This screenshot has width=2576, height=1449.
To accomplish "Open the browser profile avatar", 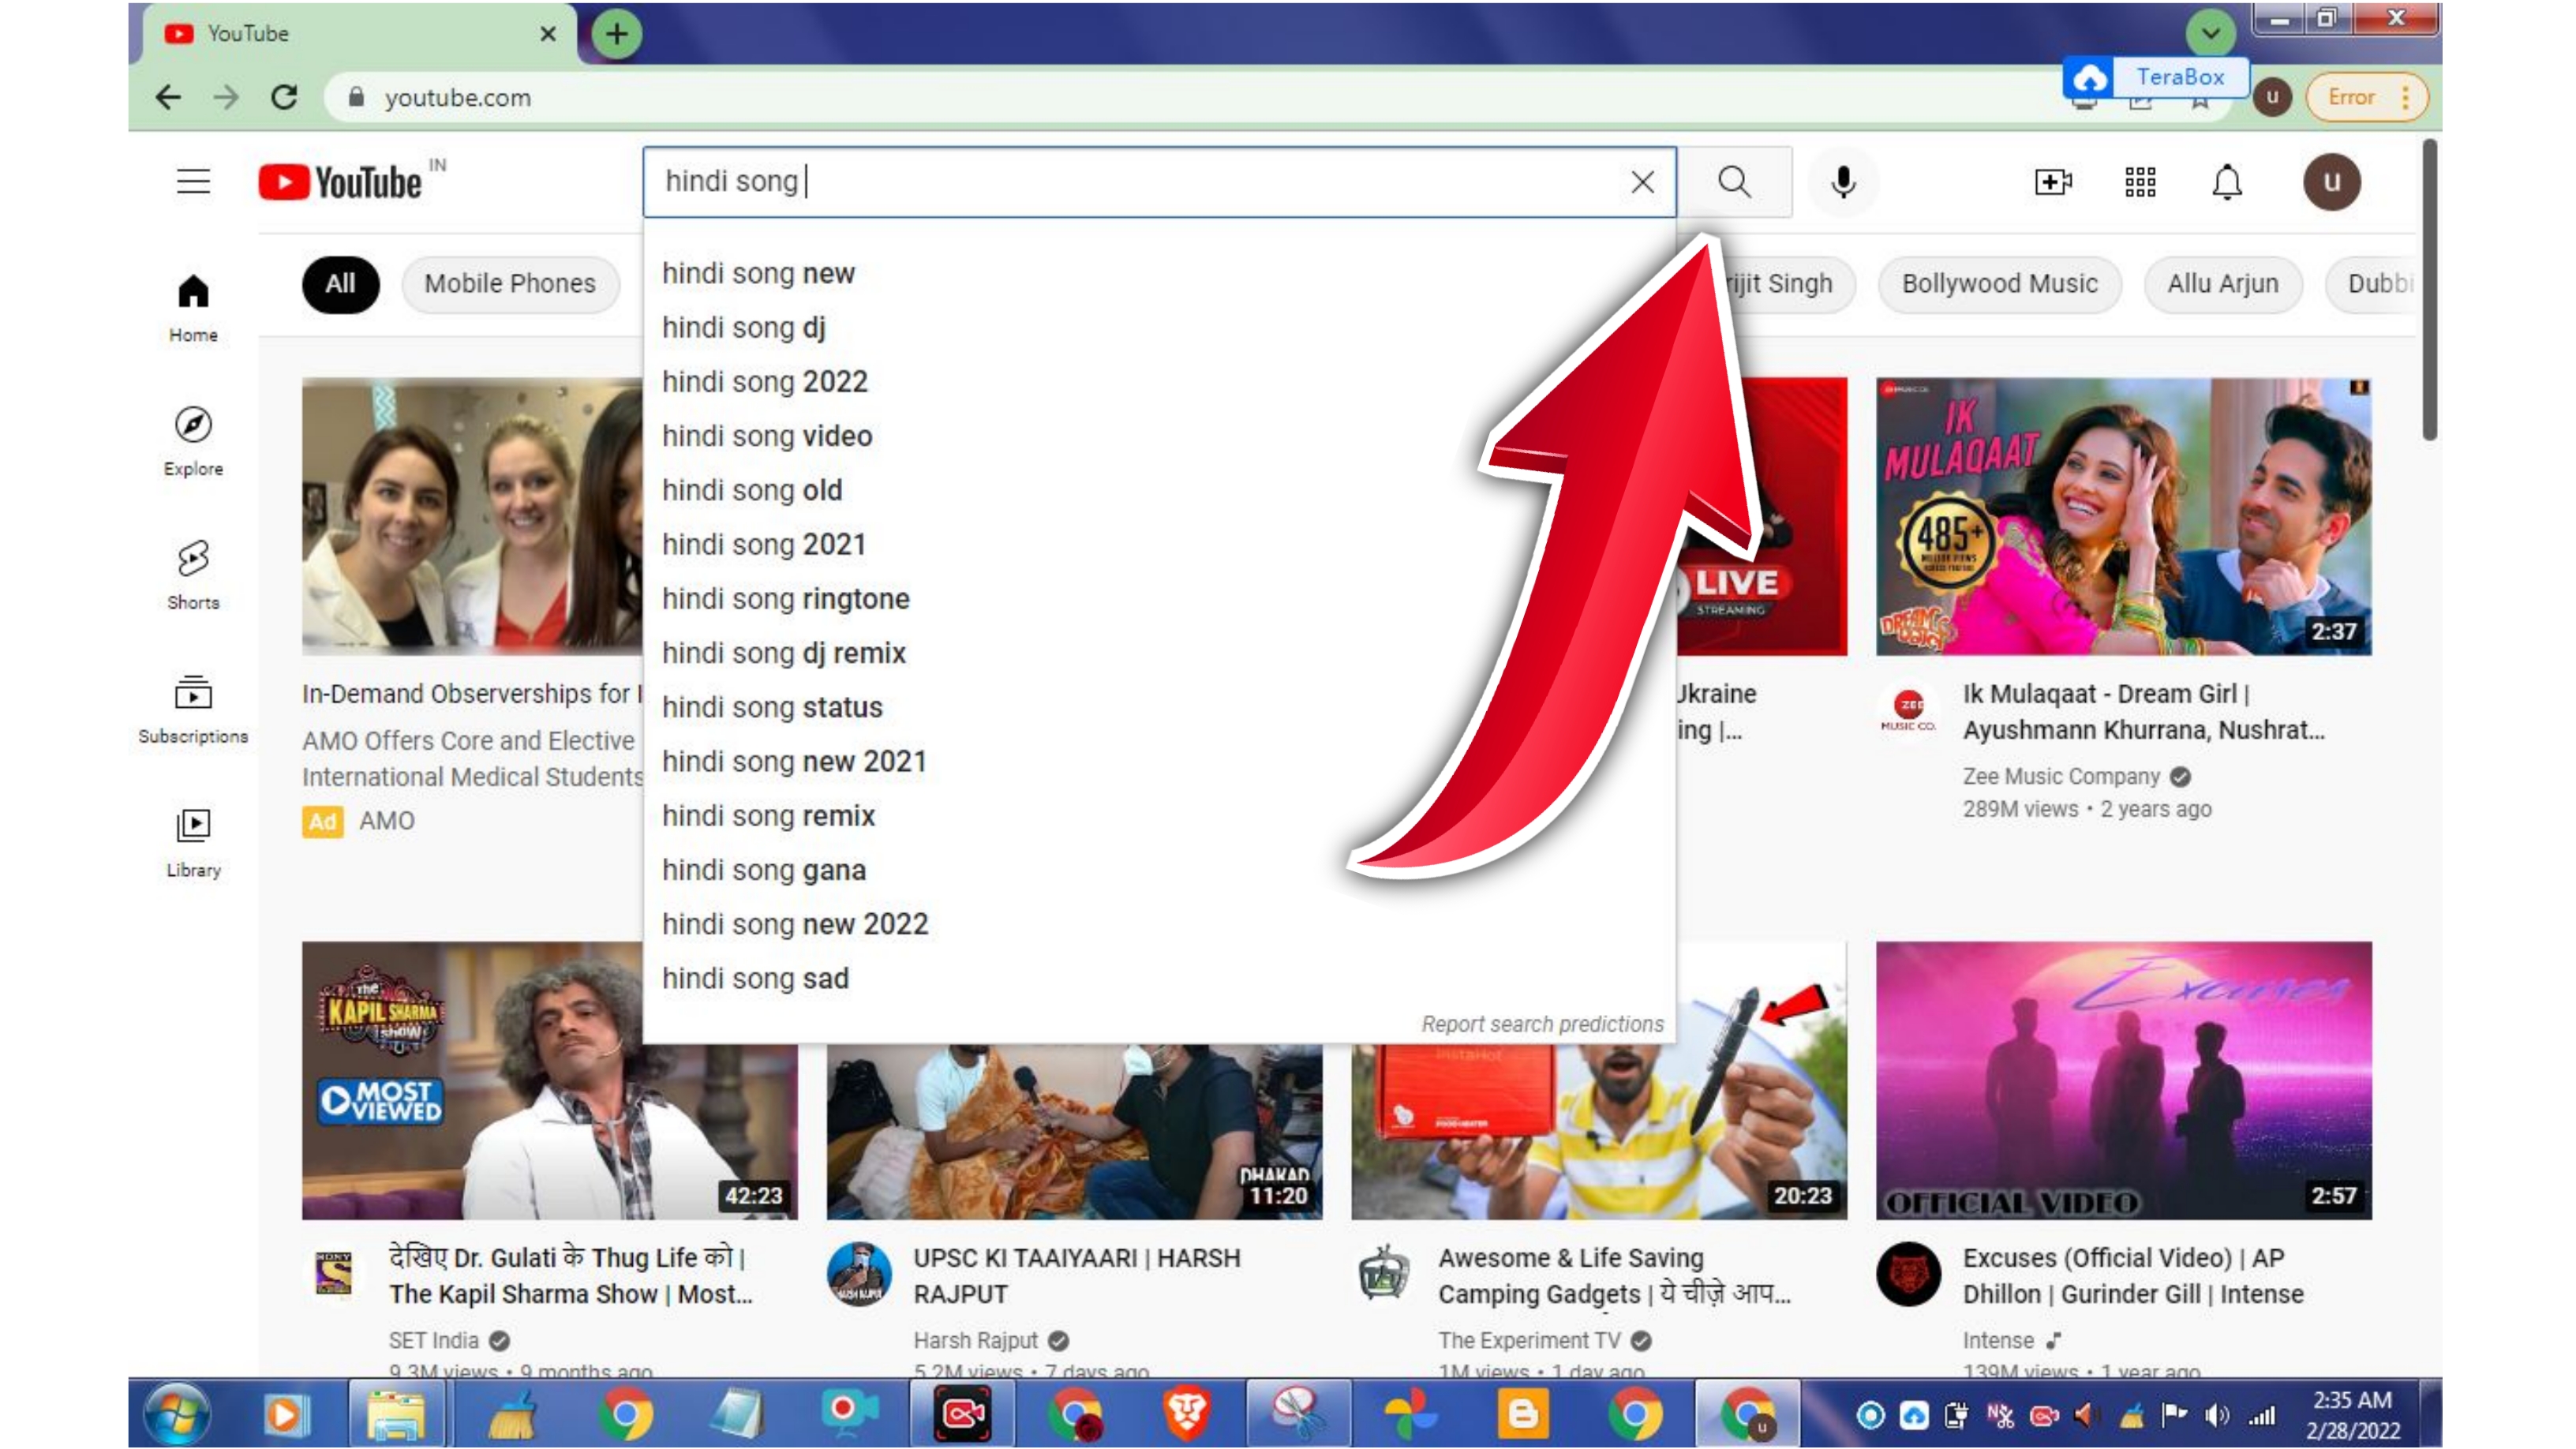I will [2272, 97].
